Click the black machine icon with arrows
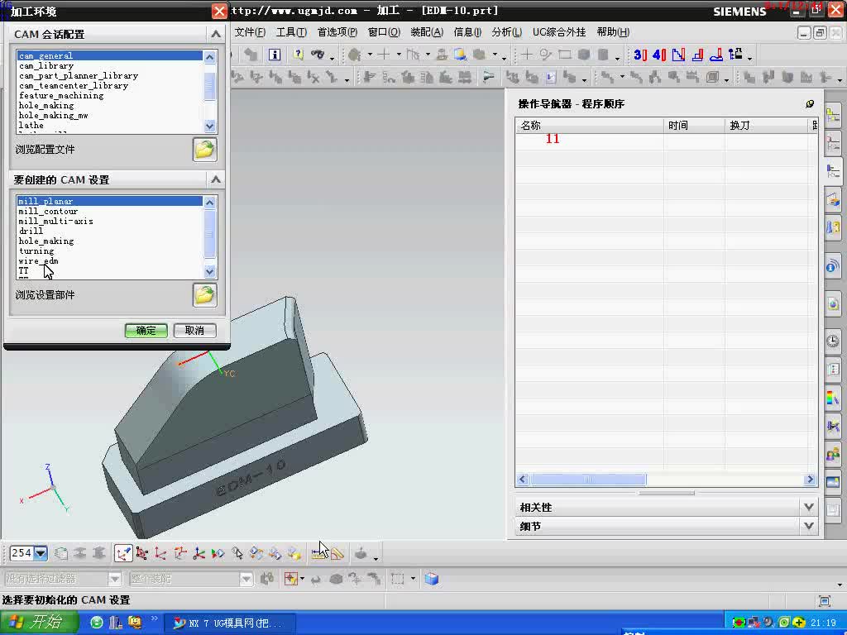847x635 pixels. click(x=735, y=54)
